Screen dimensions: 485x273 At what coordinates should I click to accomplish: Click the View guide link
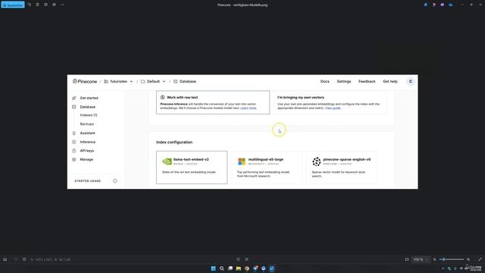tap(333, 108)
